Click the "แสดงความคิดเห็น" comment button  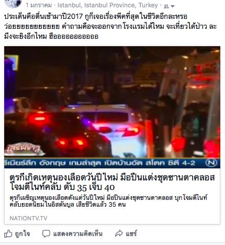tap(78, 233)
